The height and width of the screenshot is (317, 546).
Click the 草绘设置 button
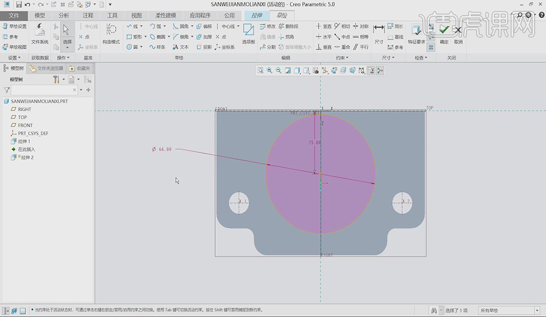pyautogui.click(x=14, y=26)
